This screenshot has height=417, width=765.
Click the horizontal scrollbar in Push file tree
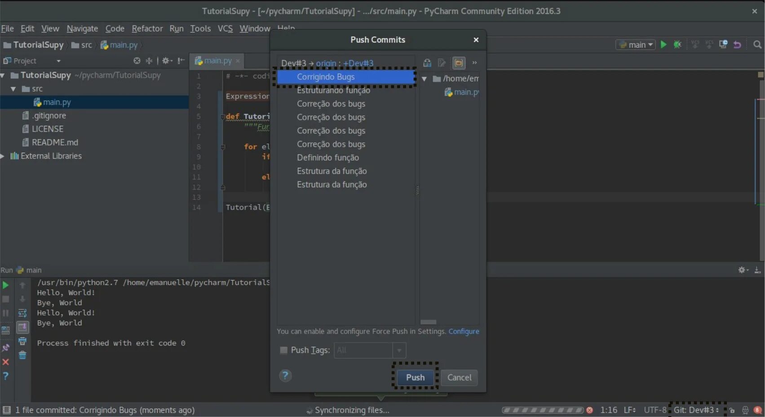tap(428, 322)
